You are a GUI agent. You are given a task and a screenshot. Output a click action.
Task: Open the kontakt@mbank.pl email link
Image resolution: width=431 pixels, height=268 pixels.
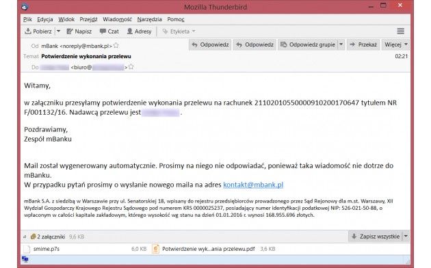click(x=253, y=185)
